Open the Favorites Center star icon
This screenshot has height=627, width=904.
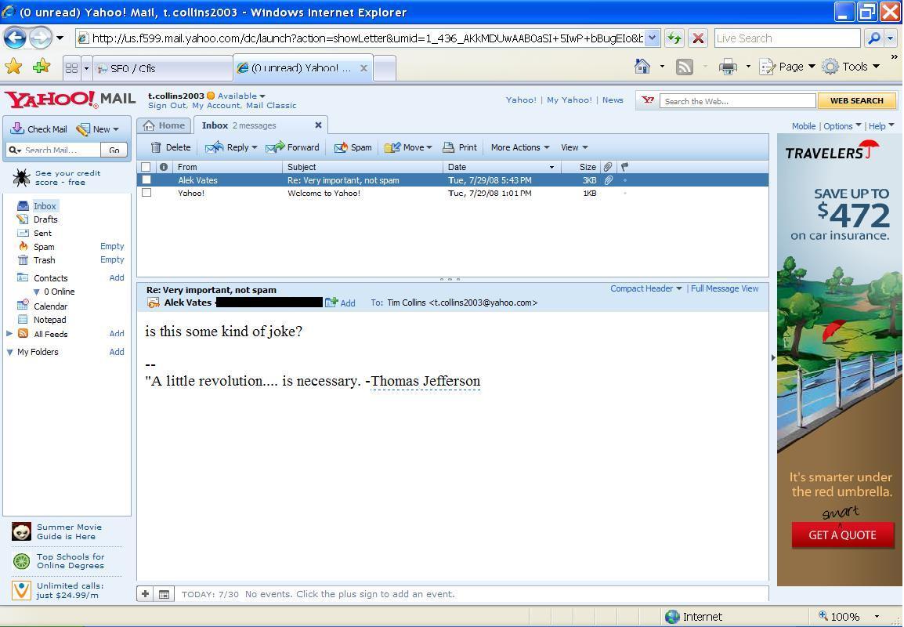[x=13, y=67]
